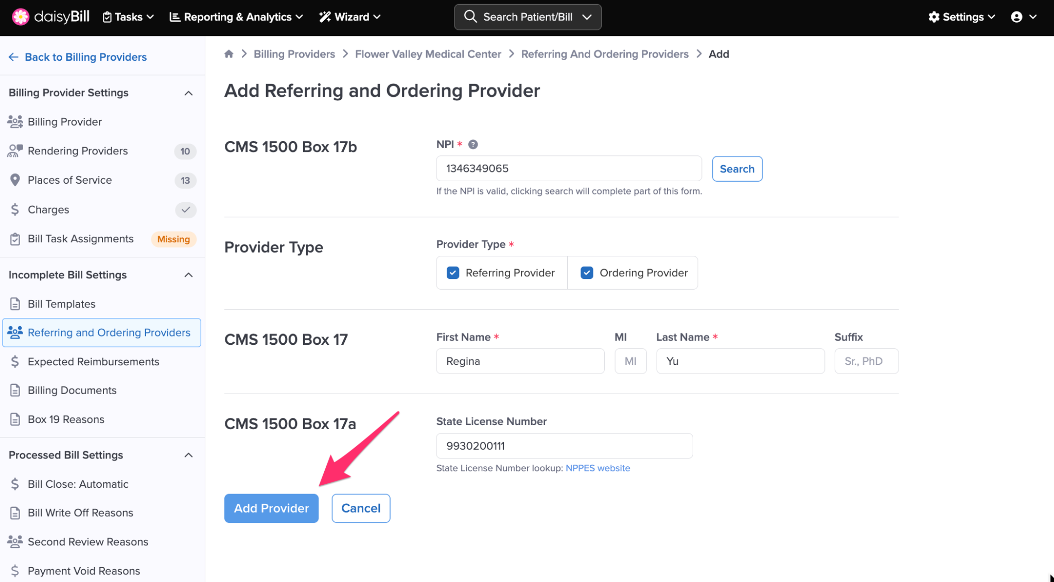This screenshot has height=582, width=1054.
Task: Click the NPI help question mark icon
Action: (x=473, y=145)
